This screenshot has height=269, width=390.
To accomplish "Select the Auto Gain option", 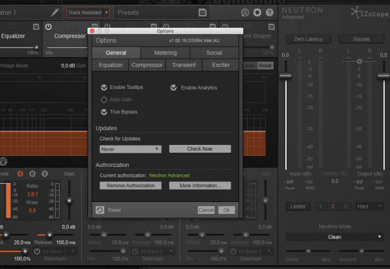I will [104, 99].
